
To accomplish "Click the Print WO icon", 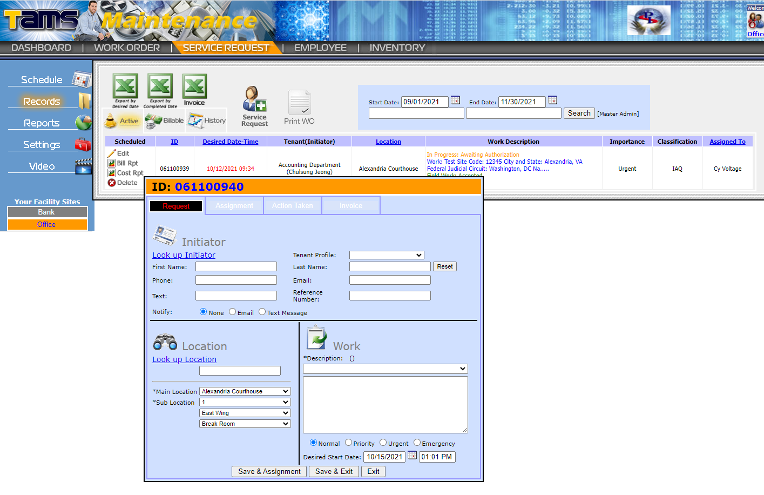I will coord(299,103).
